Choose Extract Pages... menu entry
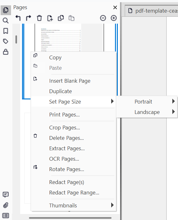This screenshot has height=220, width=178. (x=73, y=148)
